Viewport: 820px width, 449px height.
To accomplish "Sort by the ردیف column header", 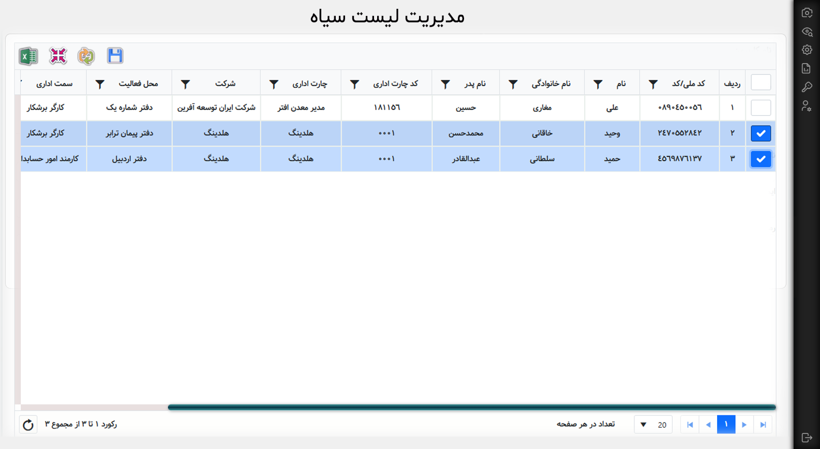I will point(732,84).
